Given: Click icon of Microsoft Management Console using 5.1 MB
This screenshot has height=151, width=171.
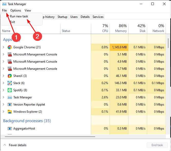Looking at the screenshot, I should 10,54.
